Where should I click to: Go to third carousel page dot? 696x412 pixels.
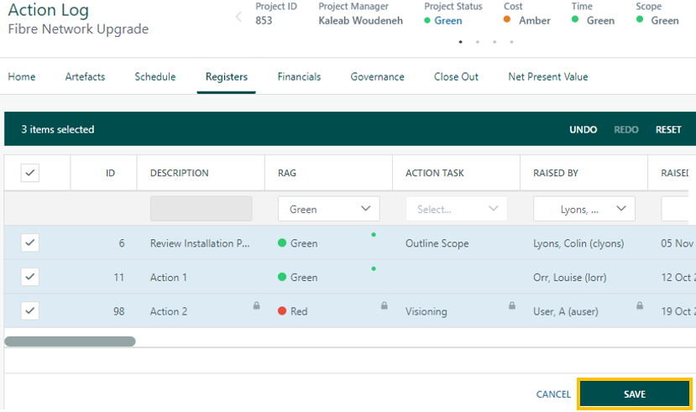495,42
